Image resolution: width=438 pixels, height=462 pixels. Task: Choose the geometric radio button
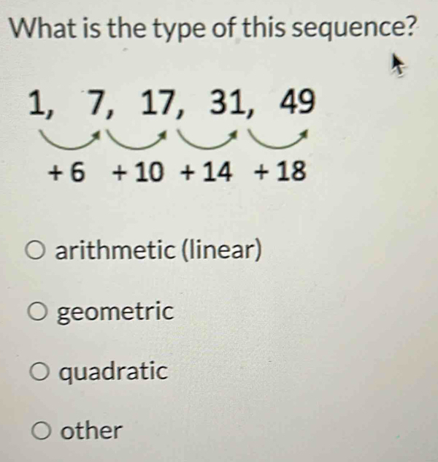pyautogui.click(x=37, y=312)
